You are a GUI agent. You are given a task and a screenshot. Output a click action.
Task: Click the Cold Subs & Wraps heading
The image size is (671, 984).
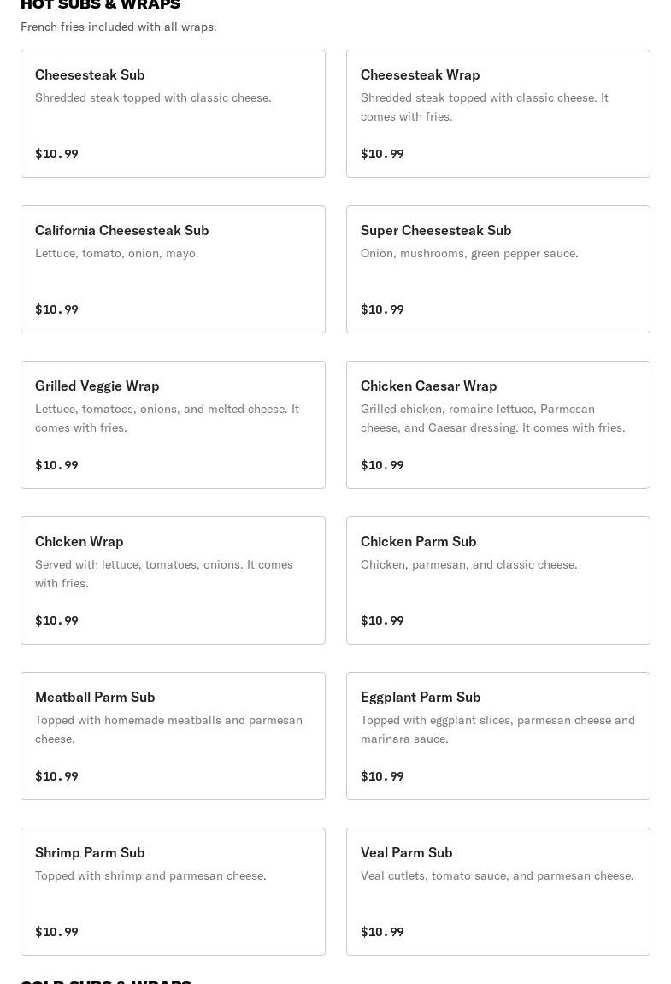106,981
